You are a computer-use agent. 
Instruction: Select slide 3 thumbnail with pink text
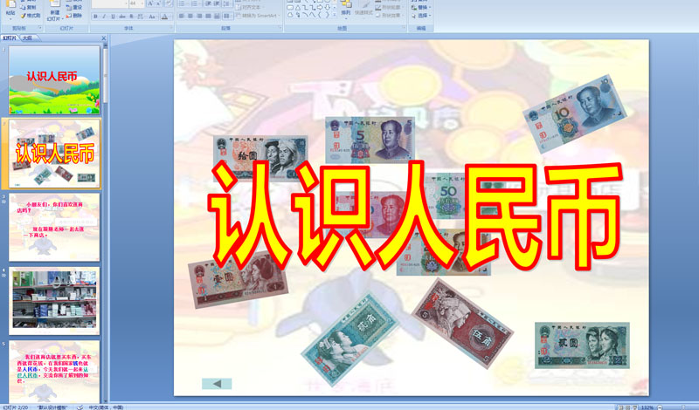pyautogui.click(x=54, y=227)
